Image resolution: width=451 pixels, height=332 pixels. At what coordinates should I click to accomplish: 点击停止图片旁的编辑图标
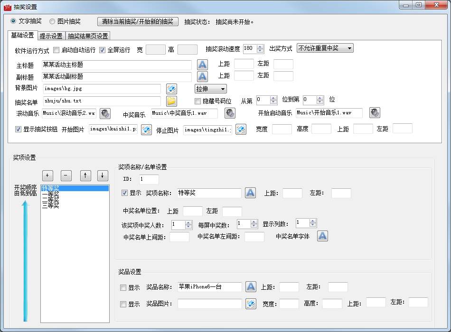(x=241, y=129)
